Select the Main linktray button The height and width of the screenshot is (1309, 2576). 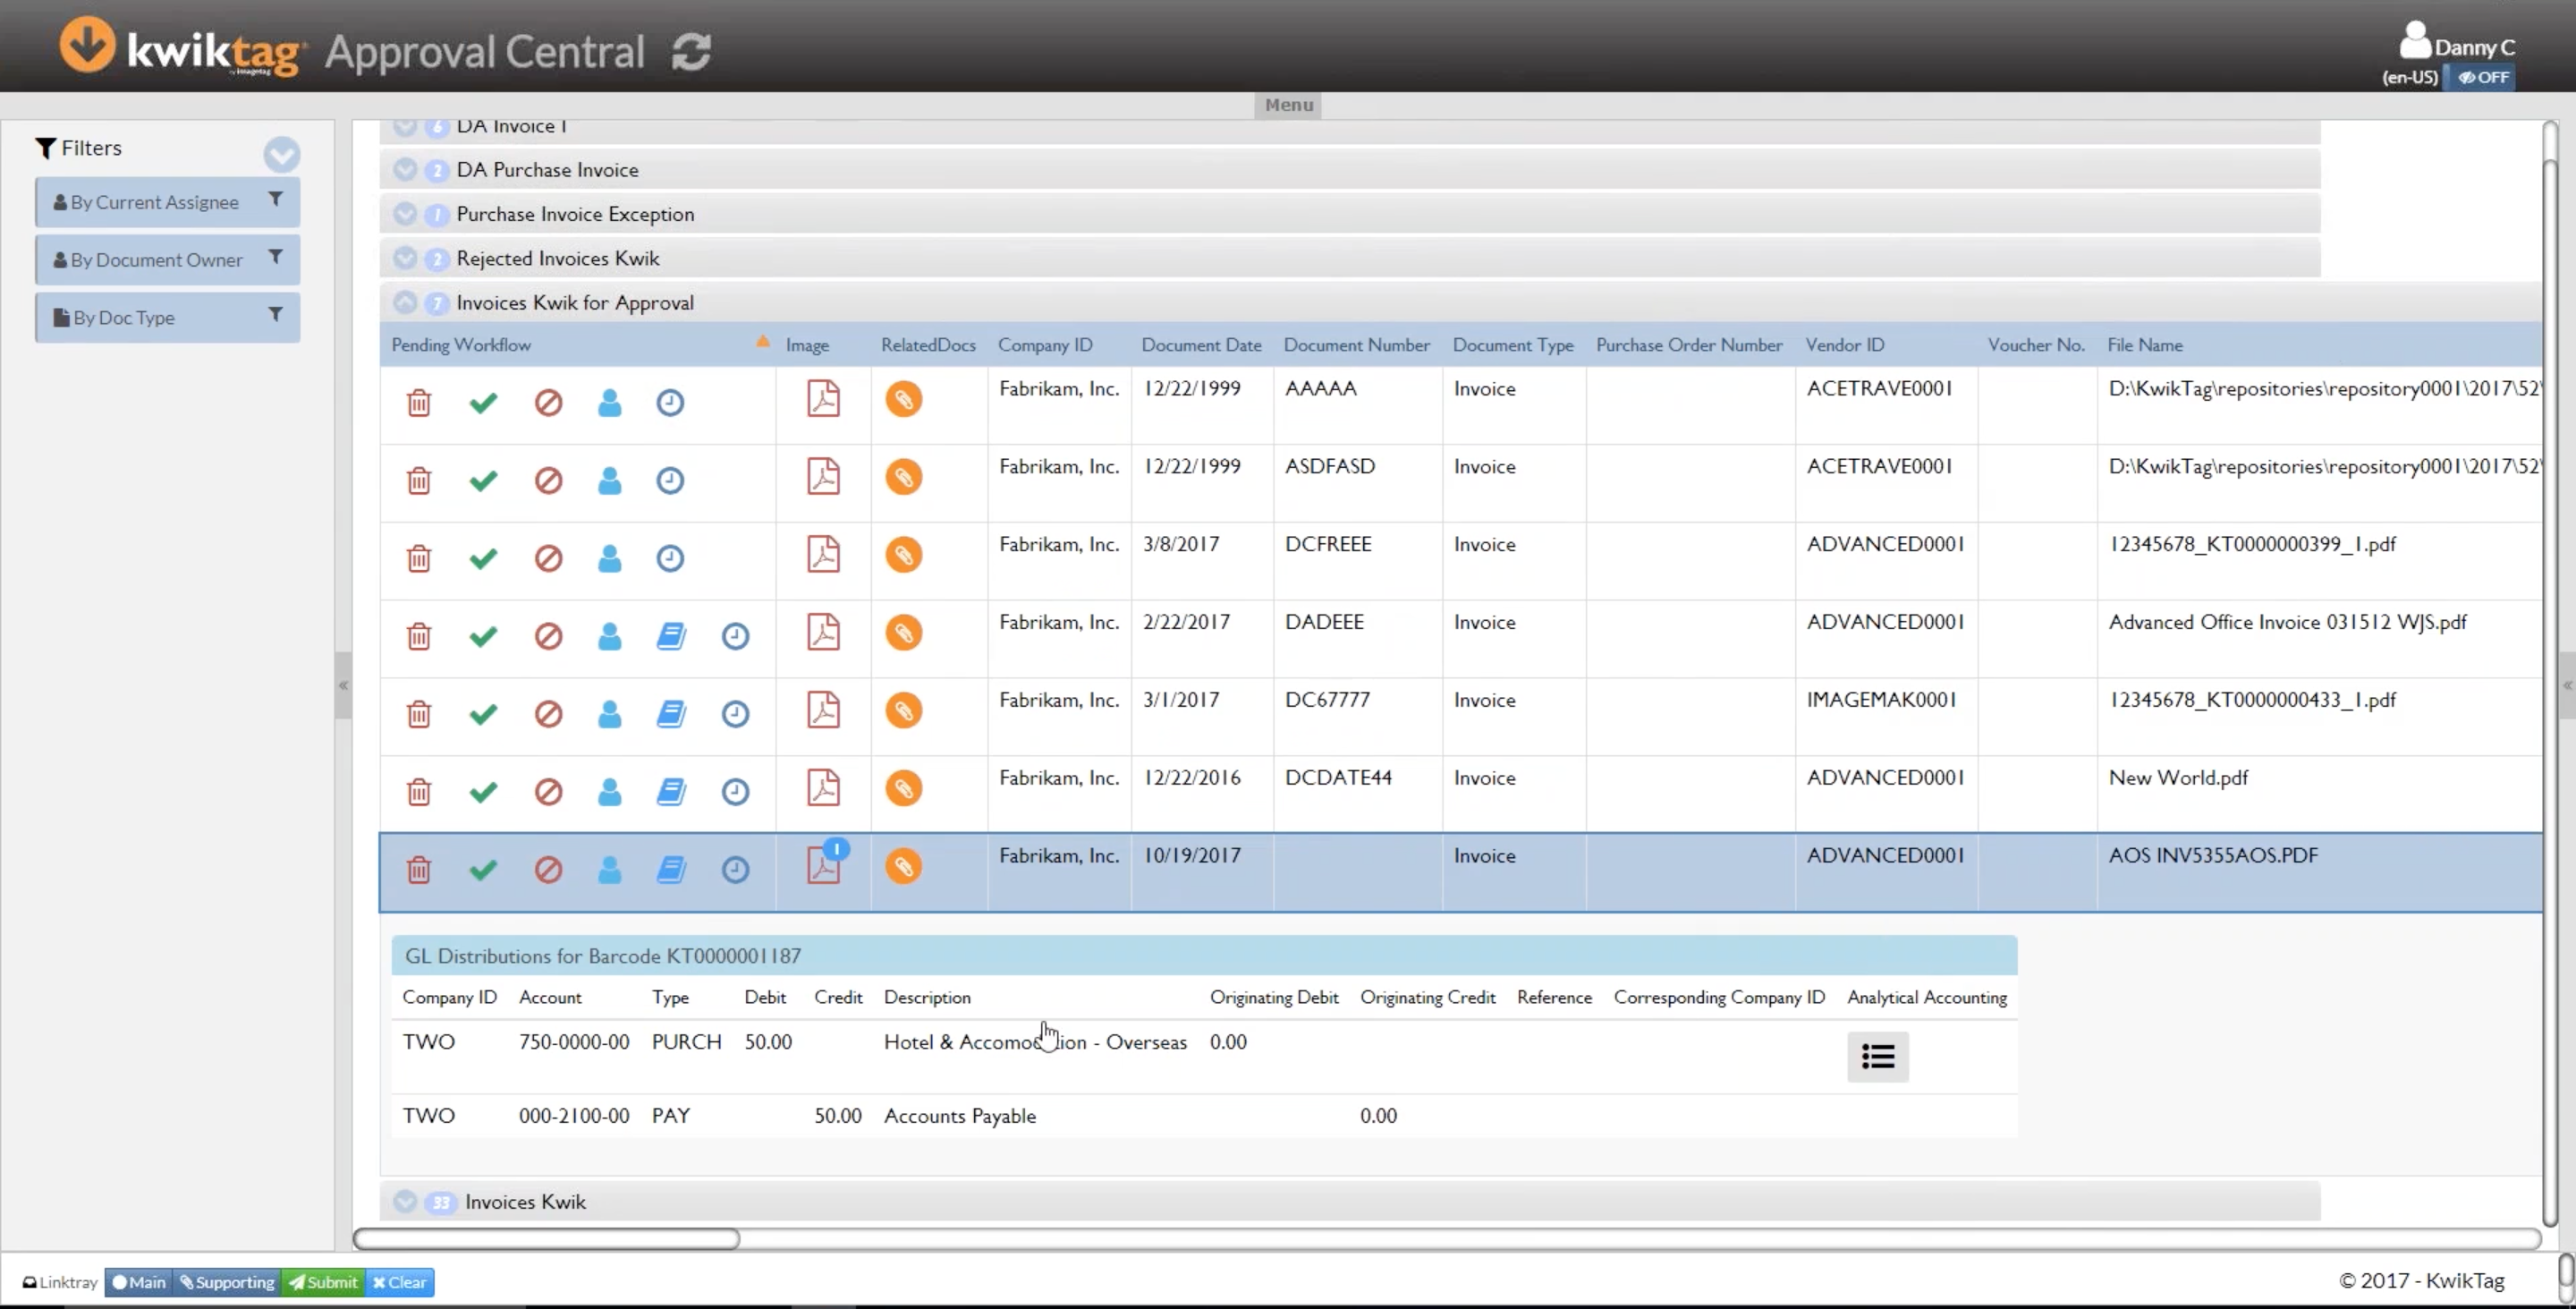pos(139,1282)
